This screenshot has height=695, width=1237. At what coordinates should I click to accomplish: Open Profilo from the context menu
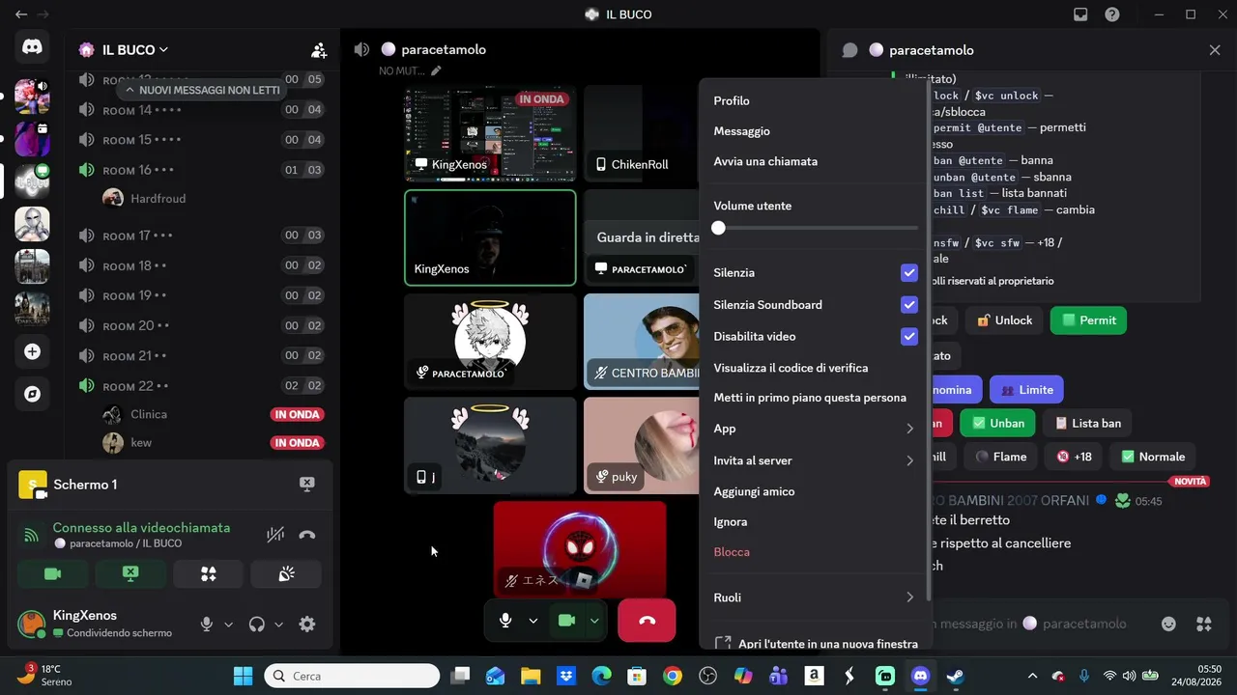click(x=814, y=100)
